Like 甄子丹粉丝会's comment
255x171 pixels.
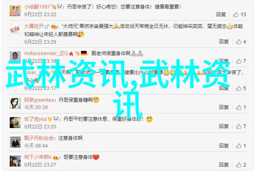click(x=241, y=145)
